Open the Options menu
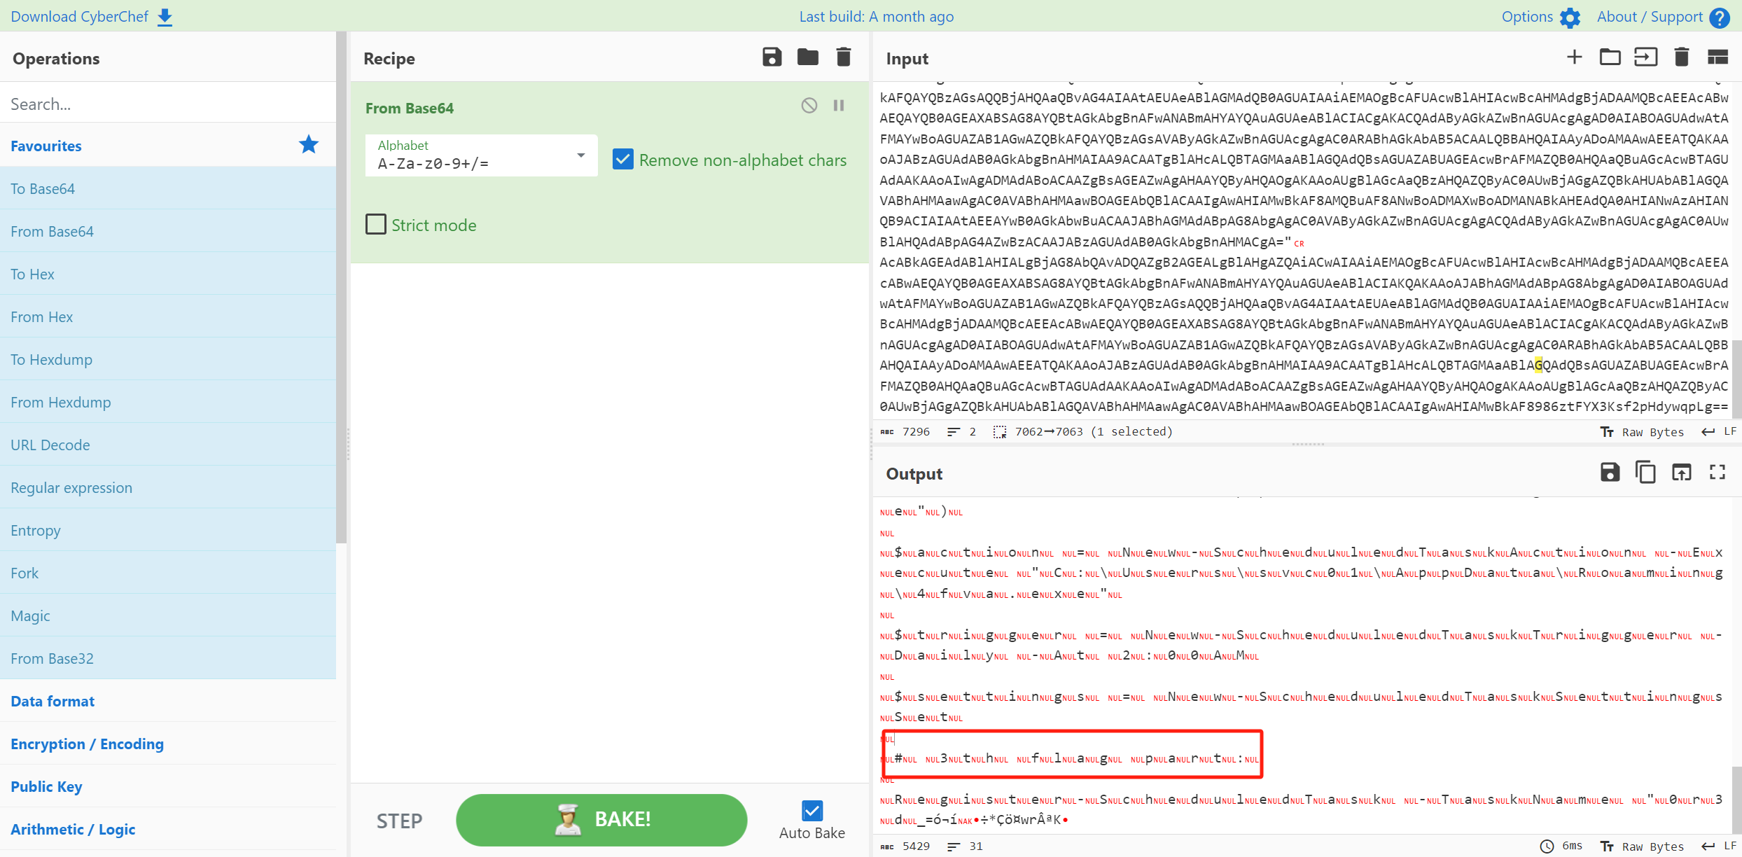Viewport: 1742px width, 857px height. 1540,17
